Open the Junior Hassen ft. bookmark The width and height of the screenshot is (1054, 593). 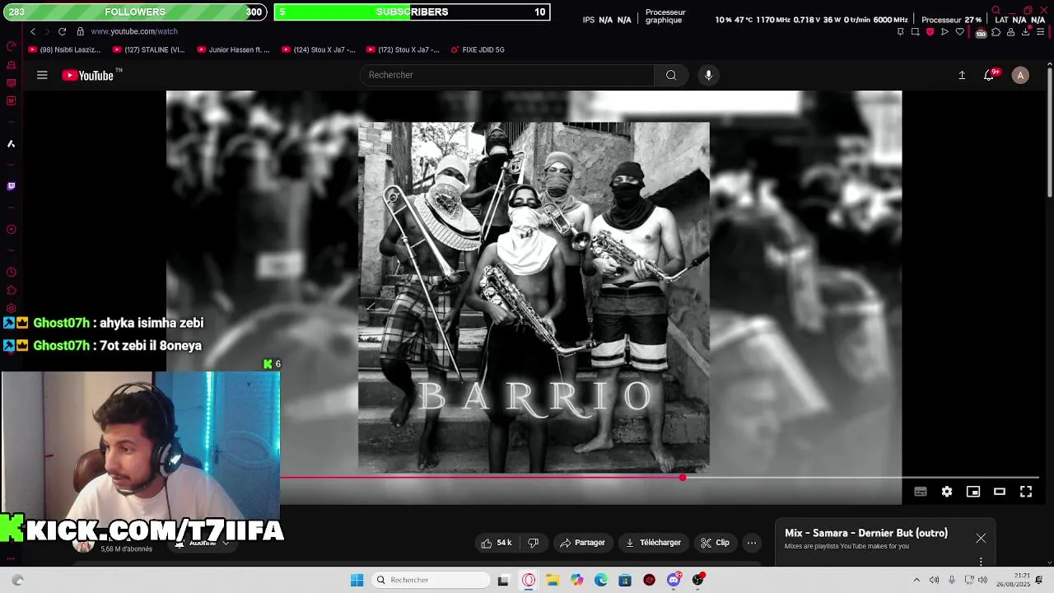click(x=233, y=49)
